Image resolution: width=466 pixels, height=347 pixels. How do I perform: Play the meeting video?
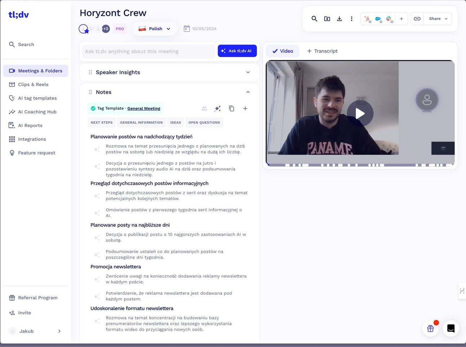click(360, 113)
